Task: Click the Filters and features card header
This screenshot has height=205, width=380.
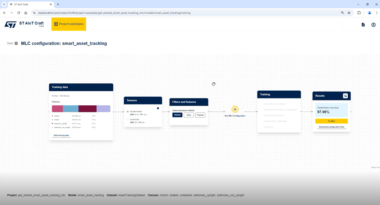Action: point(189,102)
